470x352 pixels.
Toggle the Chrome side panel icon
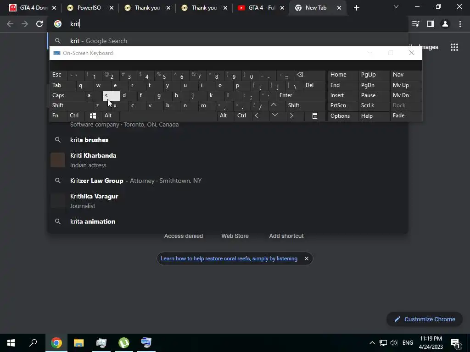pyautogui.click(x=431, y=24)
